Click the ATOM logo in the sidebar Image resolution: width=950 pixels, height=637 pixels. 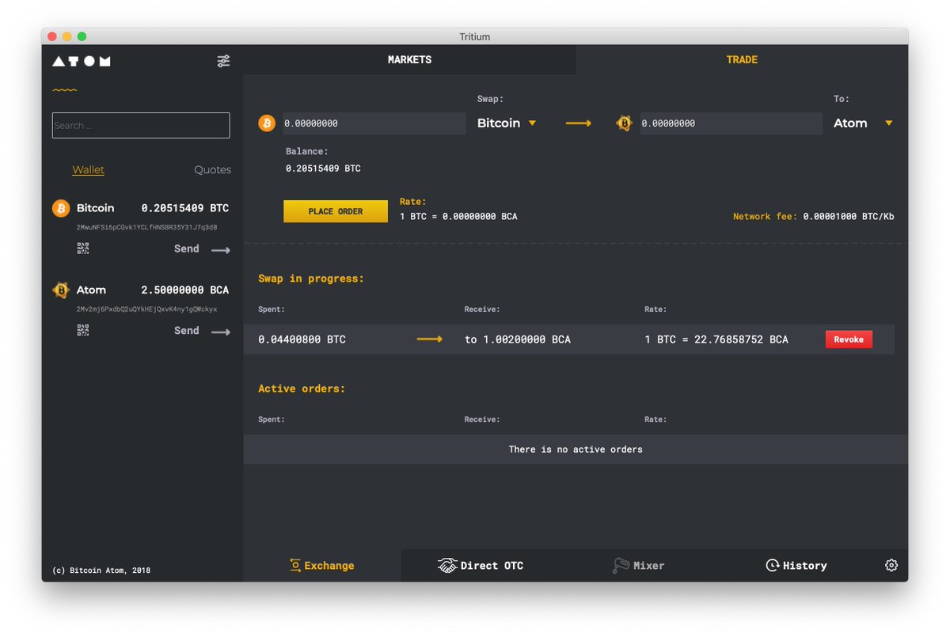coord(80,60)
